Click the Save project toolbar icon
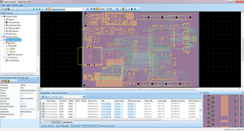244x131 pixels. click(9, 9)
